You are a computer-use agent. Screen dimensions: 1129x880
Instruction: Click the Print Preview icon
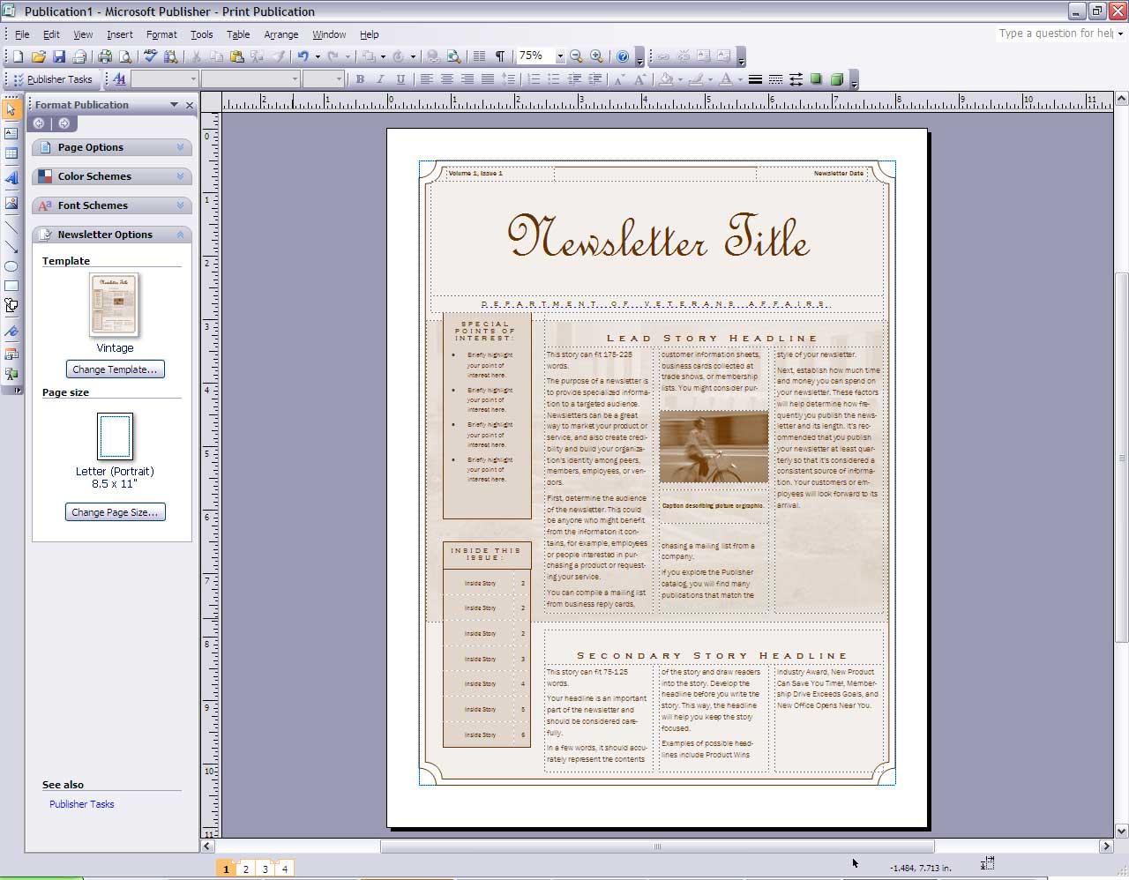coord(125,56)
